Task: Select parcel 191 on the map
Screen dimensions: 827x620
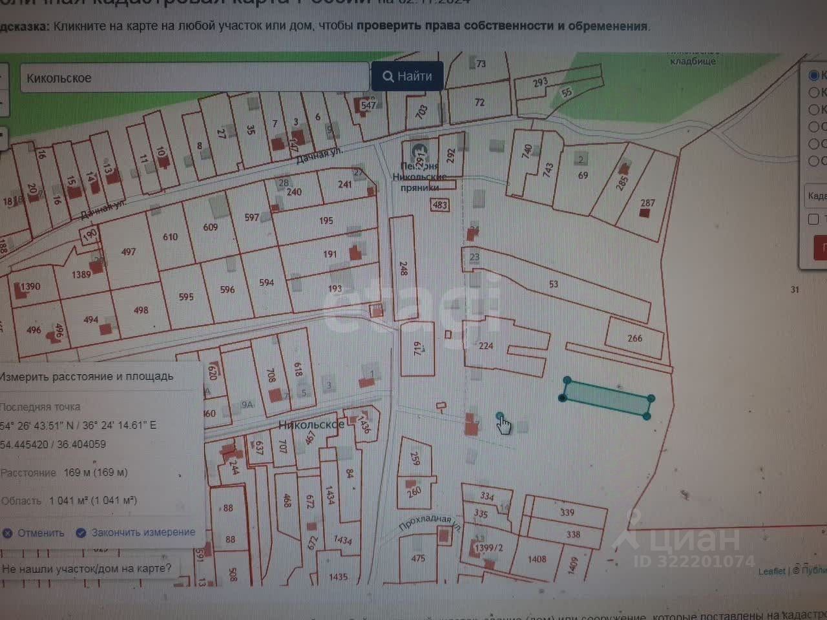Action: (x=330, y=254)
